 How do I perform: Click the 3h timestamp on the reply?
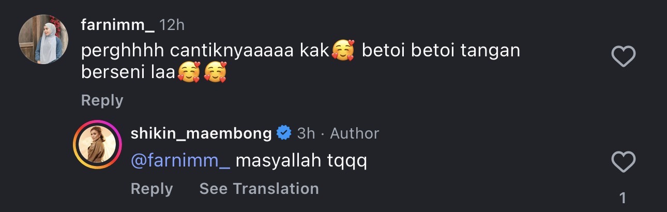pos(306,133)
